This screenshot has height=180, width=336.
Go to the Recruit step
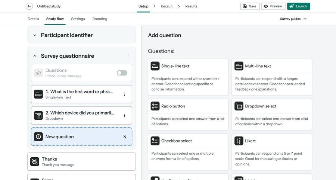[x=167, y=6]
